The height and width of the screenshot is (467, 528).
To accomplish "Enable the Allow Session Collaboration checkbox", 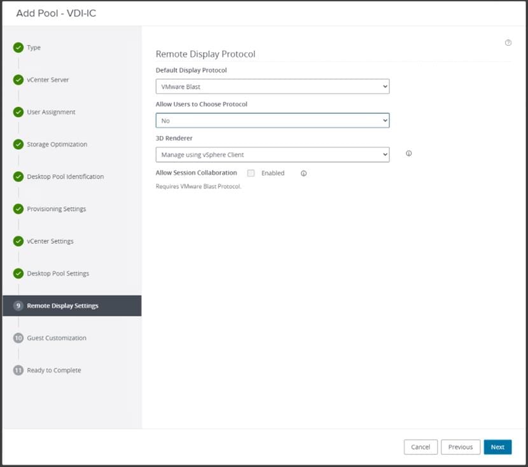I will tap(251, 173).
